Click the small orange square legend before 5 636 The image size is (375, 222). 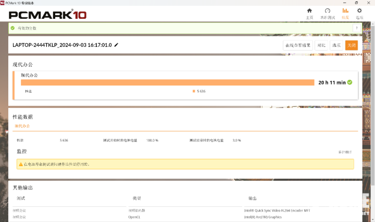[194, 91]
